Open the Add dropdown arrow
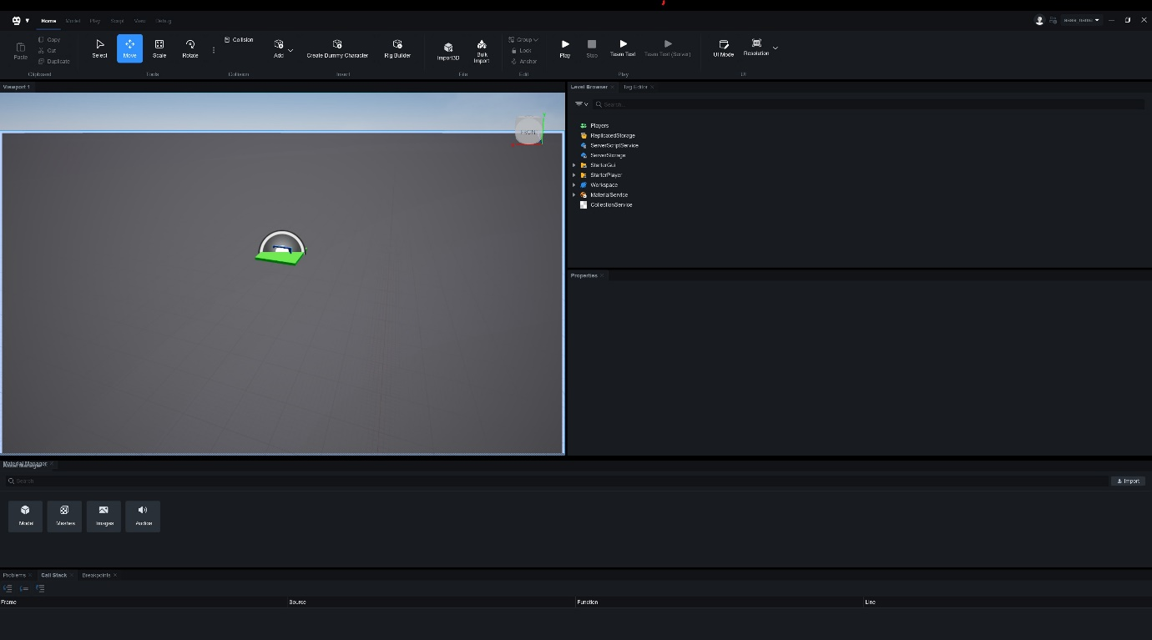Image resolution: width=1152 pixels, height=640 pixels. click(x=291, y=51)
